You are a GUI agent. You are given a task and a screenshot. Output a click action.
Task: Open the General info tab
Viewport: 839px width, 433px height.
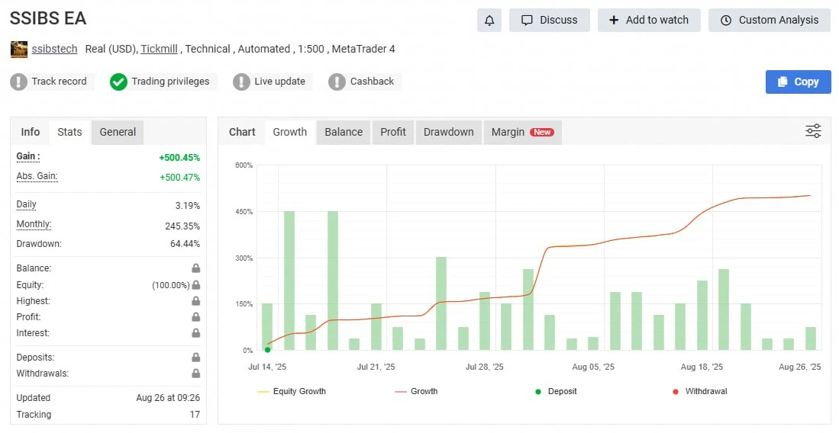pos(118,132)
